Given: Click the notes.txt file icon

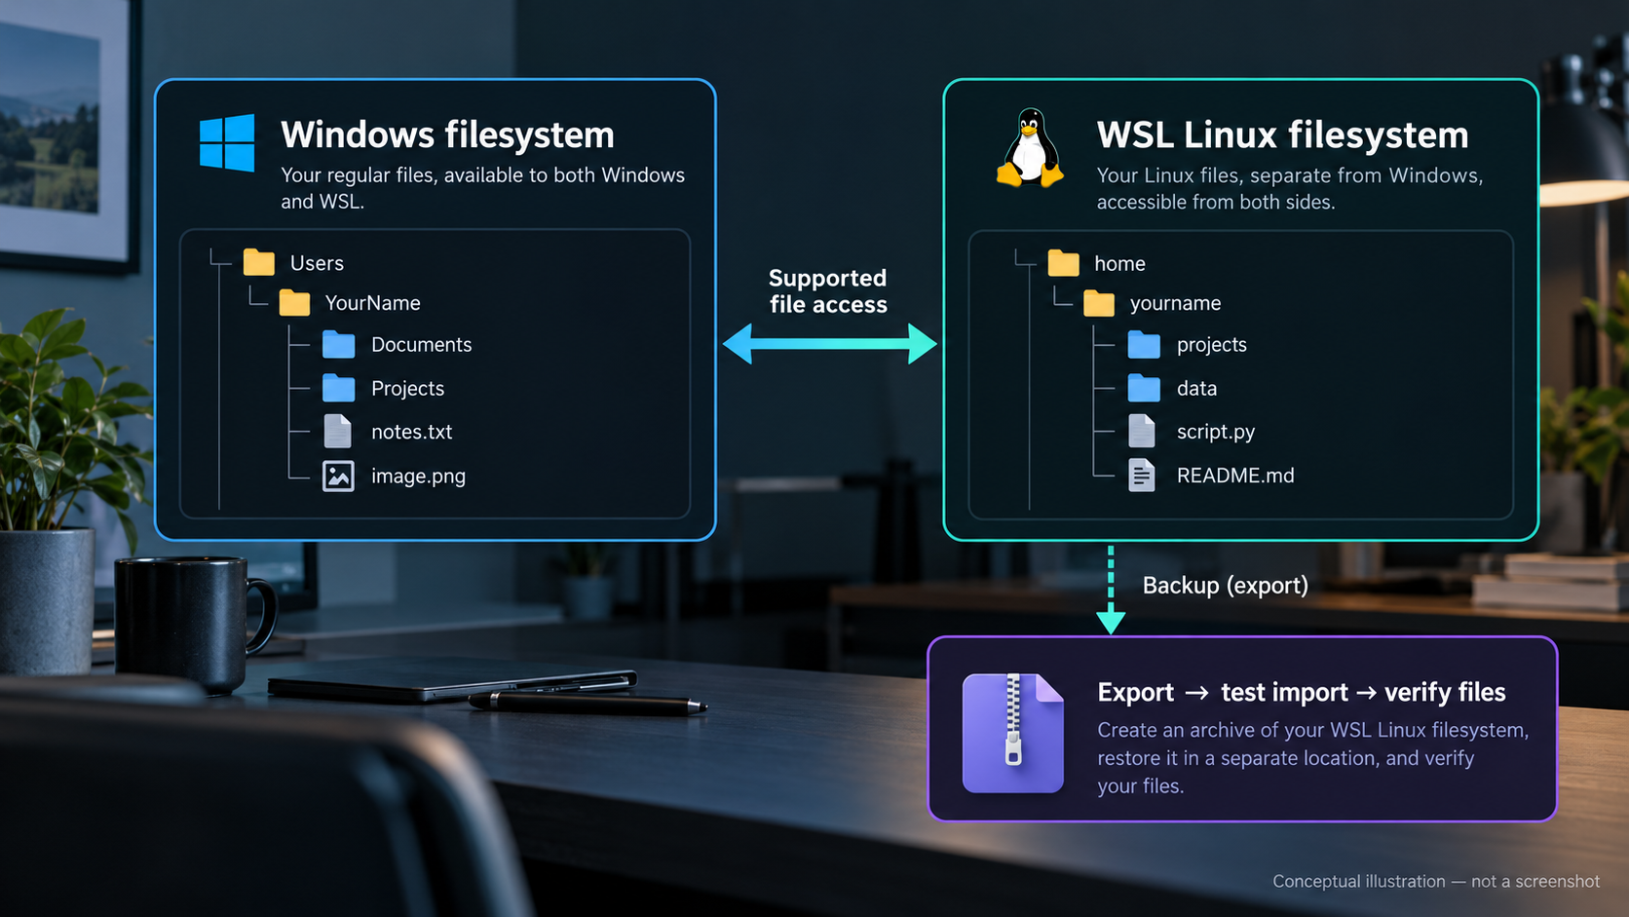Looking at the screenshot, I should (338, 432).
